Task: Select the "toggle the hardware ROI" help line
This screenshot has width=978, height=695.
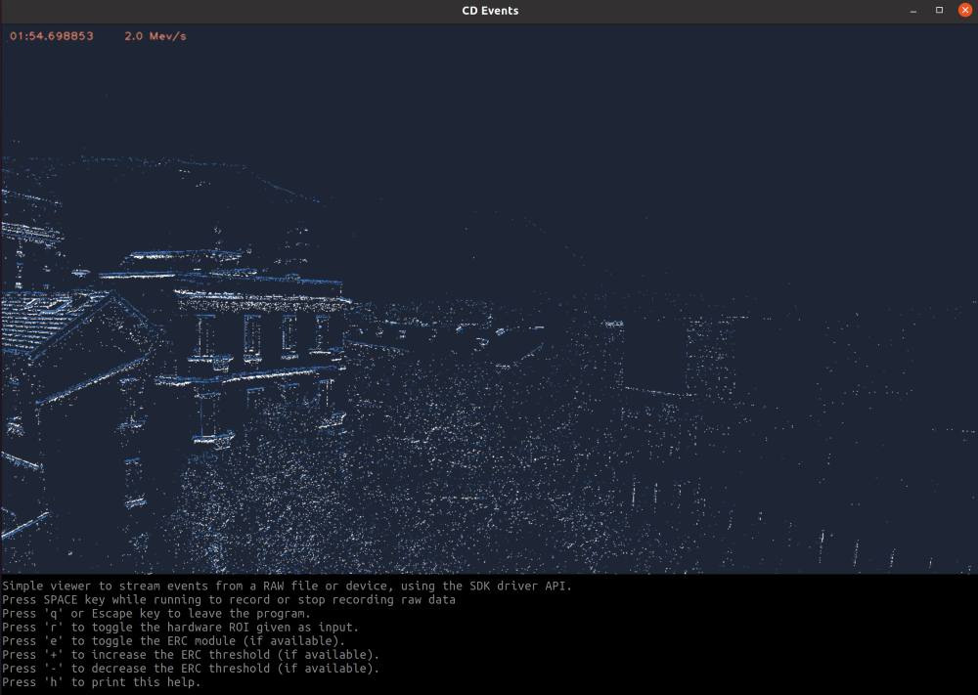Action: [180, 627]
